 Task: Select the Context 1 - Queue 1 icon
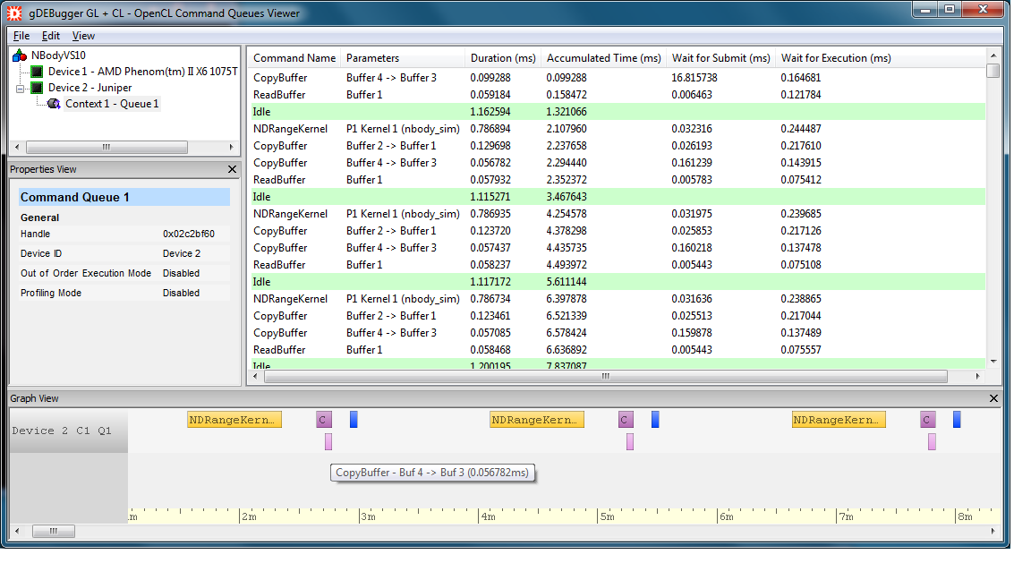(x=54, y=104)
